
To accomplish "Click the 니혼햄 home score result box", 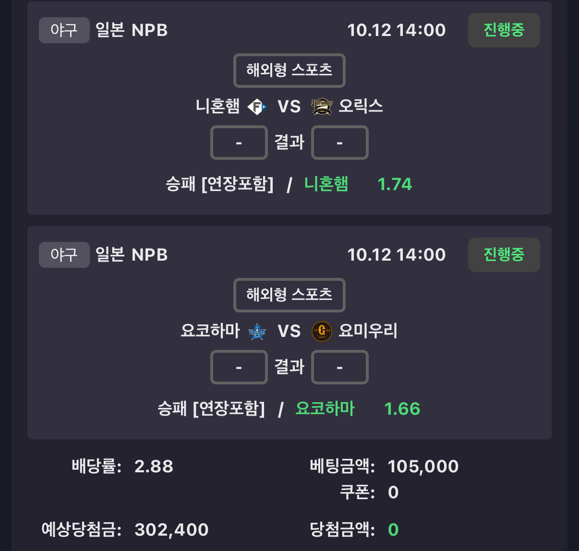I will pyautogui.click(x=239, y=143).
